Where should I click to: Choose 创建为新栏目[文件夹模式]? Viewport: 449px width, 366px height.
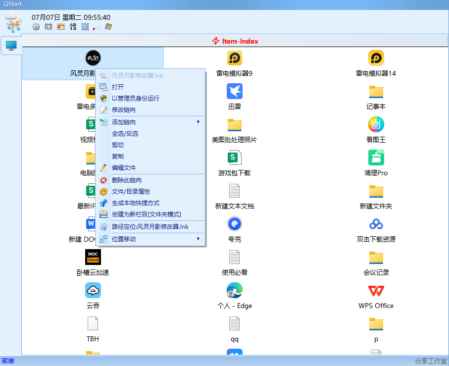pyautogui.click(x=150, y=214)
